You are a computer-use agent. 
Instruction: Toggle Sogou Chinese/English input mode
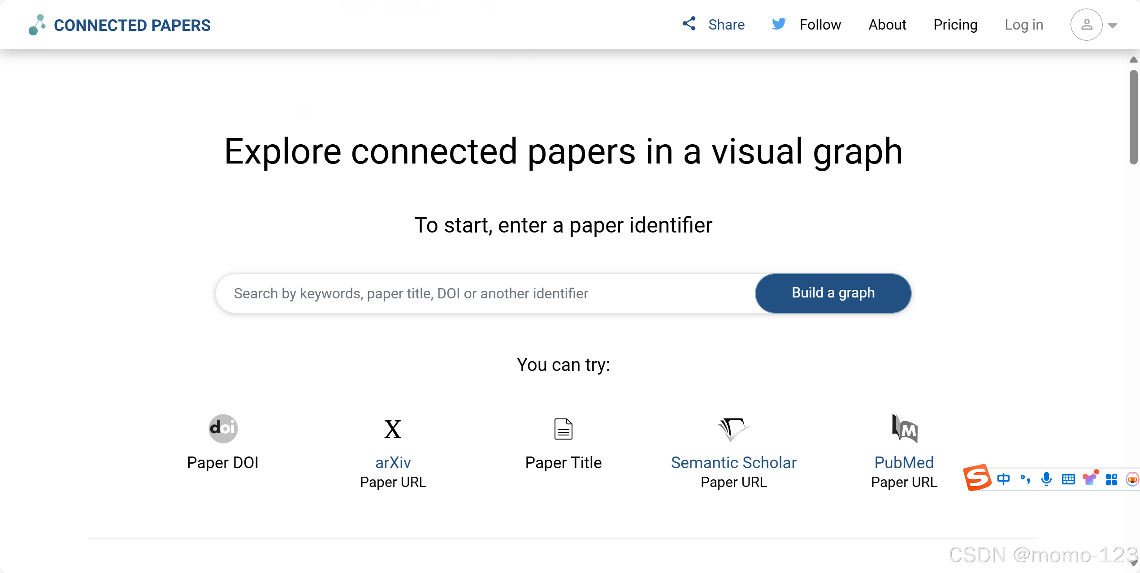(x=1003, y=479)
